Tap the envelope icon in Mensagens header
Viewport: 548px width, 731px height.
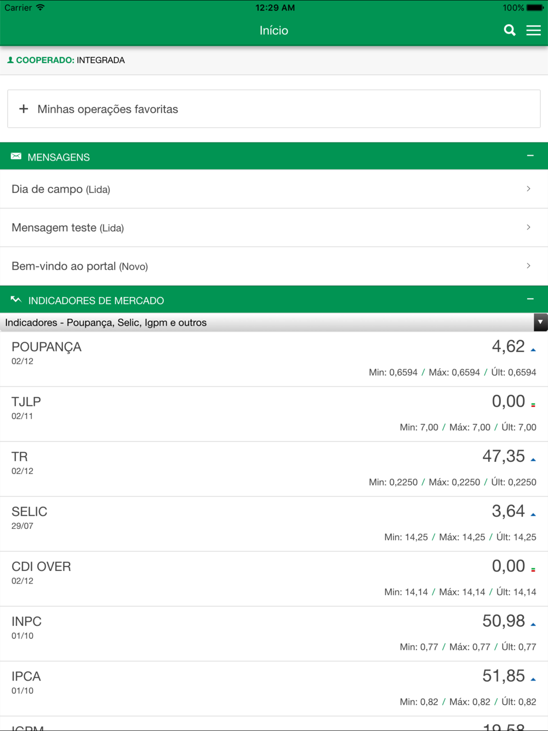tap(16, 157)
